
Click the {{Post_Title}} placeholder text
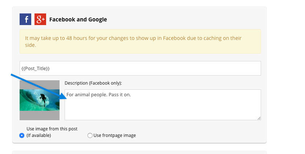click(x=36, y=68)
